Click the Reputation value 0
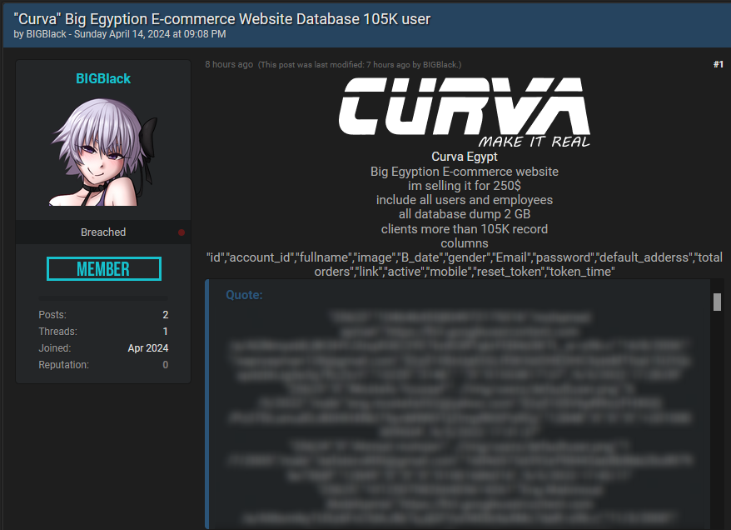Screen dimensions: 731x530 (x=166, y=365)
